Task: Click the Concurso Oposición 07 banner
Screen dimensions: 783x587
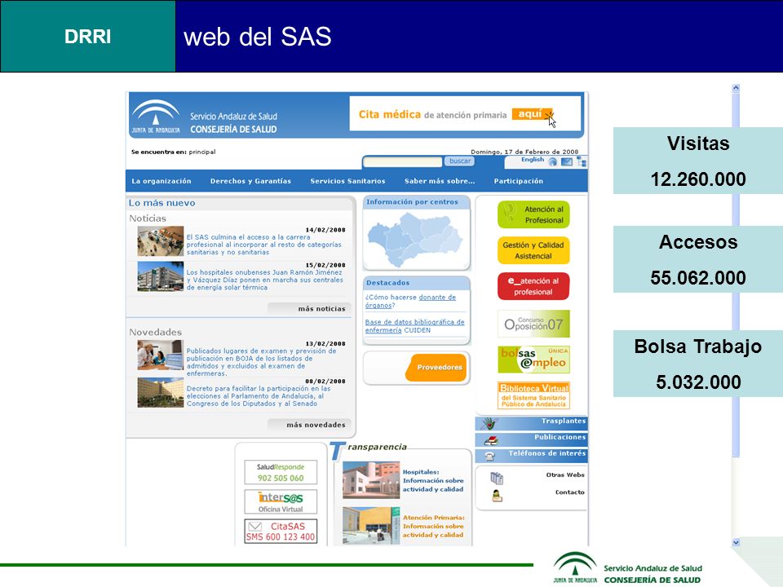Action: coord(533,324)
